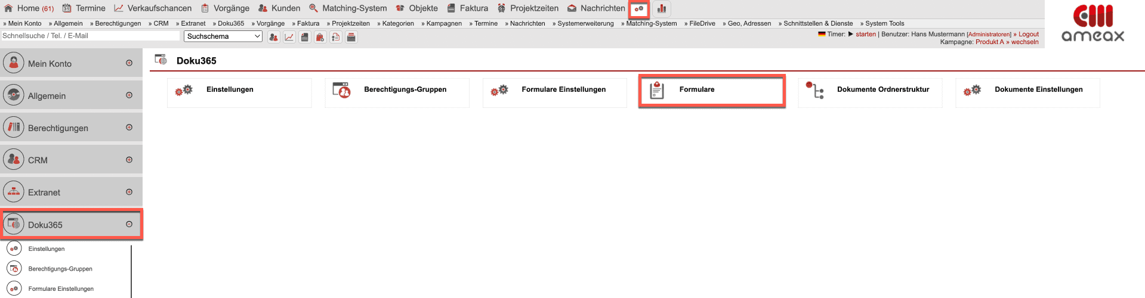
Task: Expand the Berechtigungen sidebar section
Action: 129,128
